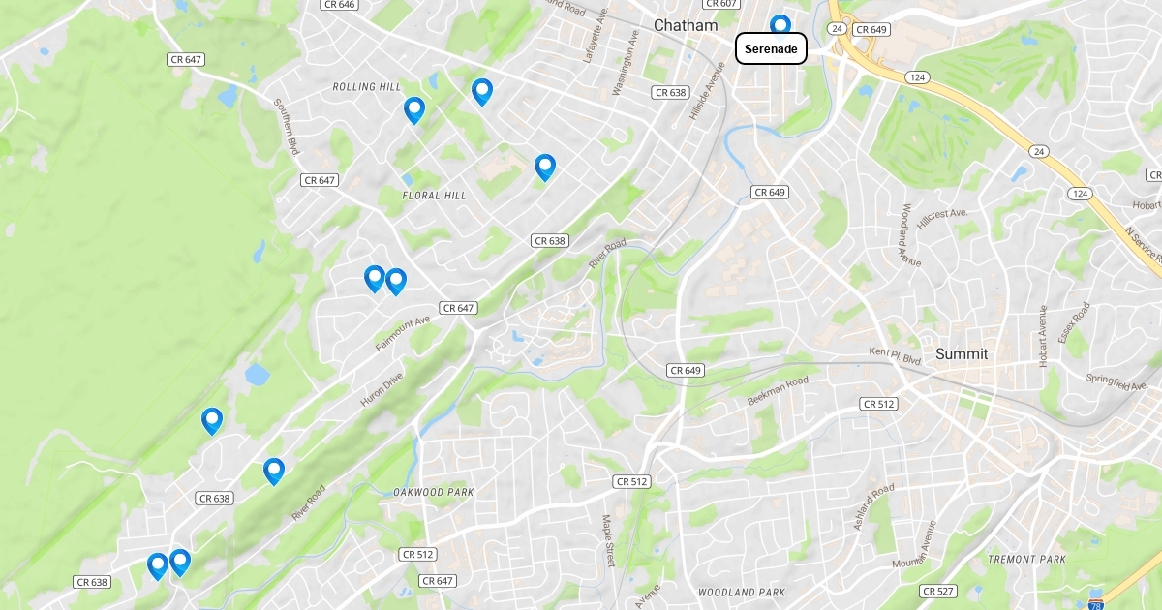Click the map pin above the Serenade label
1162x610 pixels.
(780, 24)
